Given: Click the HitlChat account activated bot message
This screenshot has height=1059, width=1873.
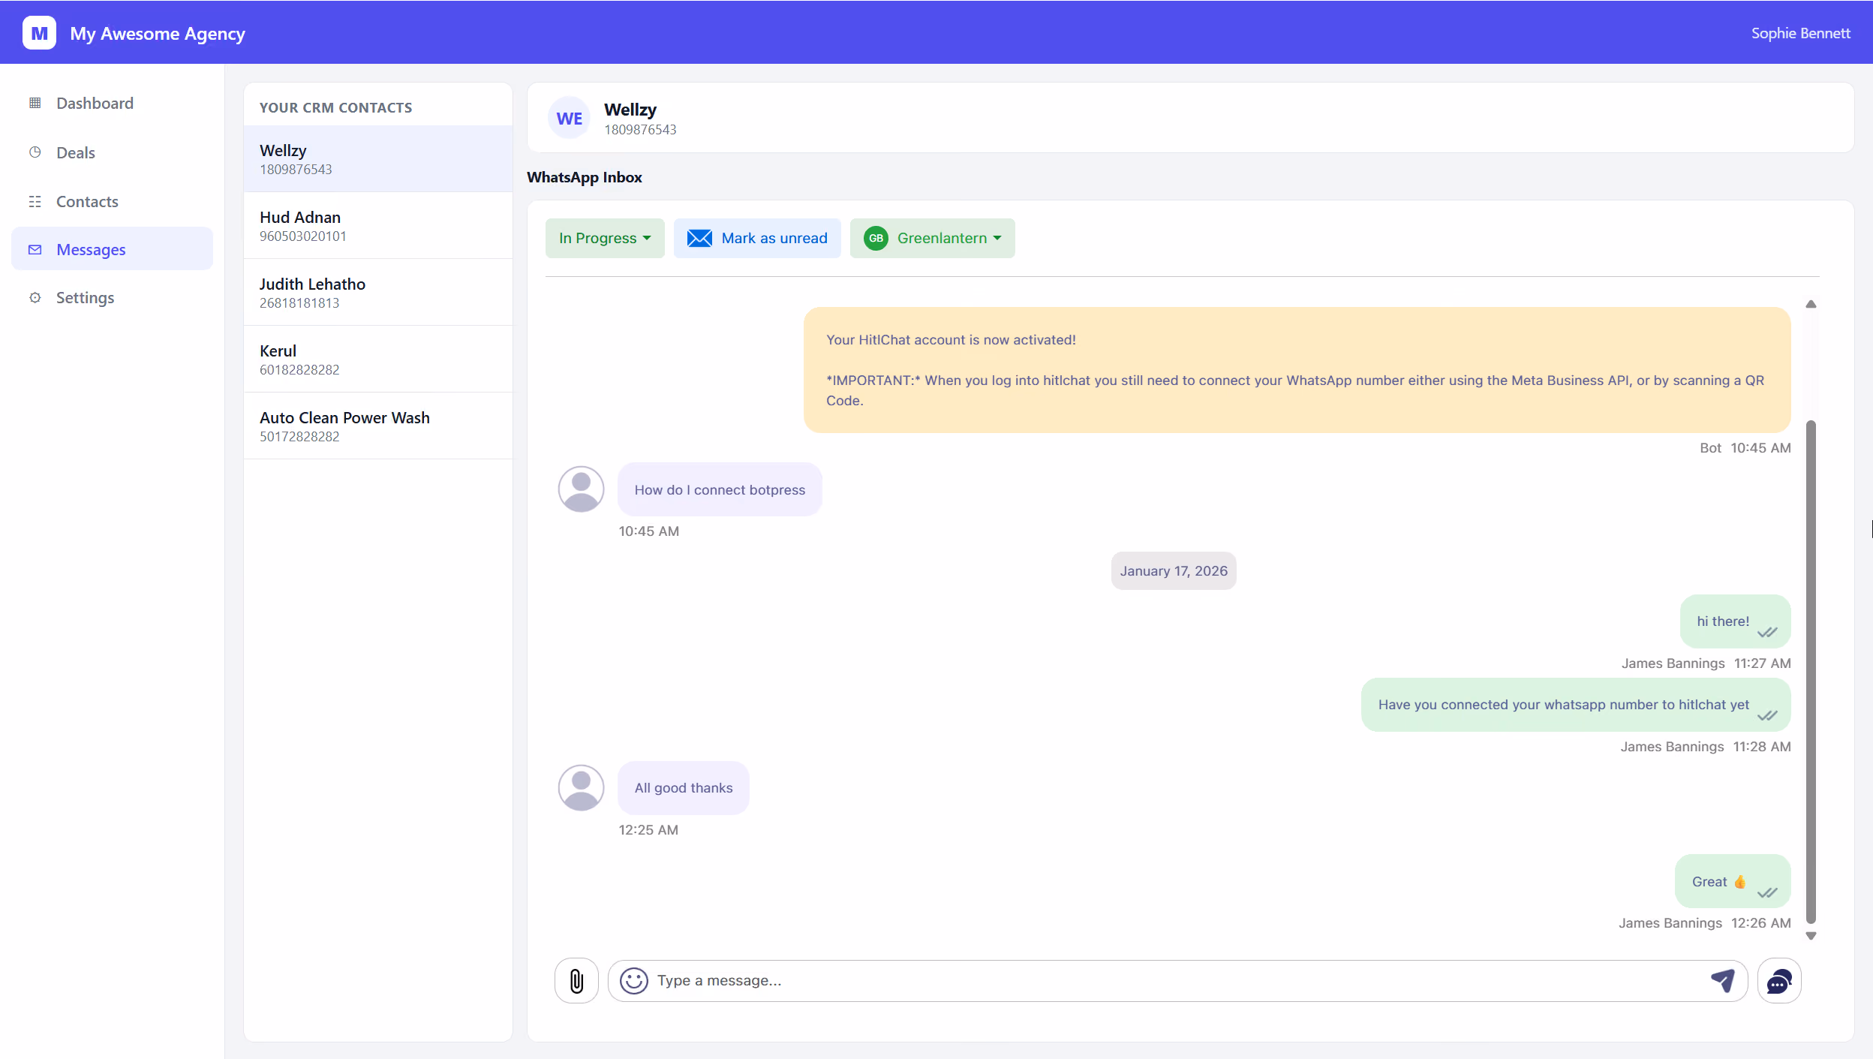Looking at the screenshot, I should tap(1297, 370).
